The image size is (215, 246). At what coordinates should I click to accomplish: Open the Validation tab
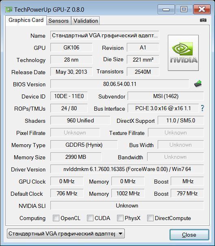pyautogui.click(x=86, y=21)
